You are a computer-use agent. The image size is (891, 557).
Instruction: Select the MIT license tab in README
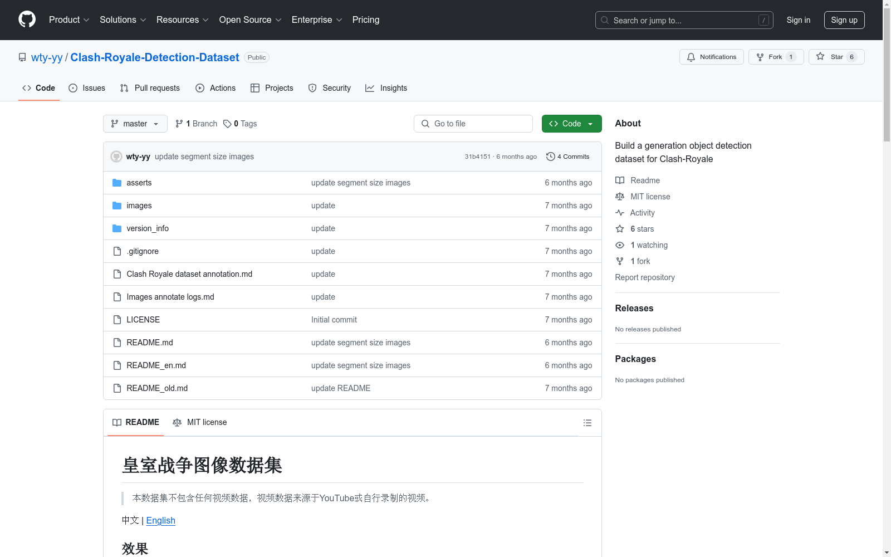tap(200, 422)
